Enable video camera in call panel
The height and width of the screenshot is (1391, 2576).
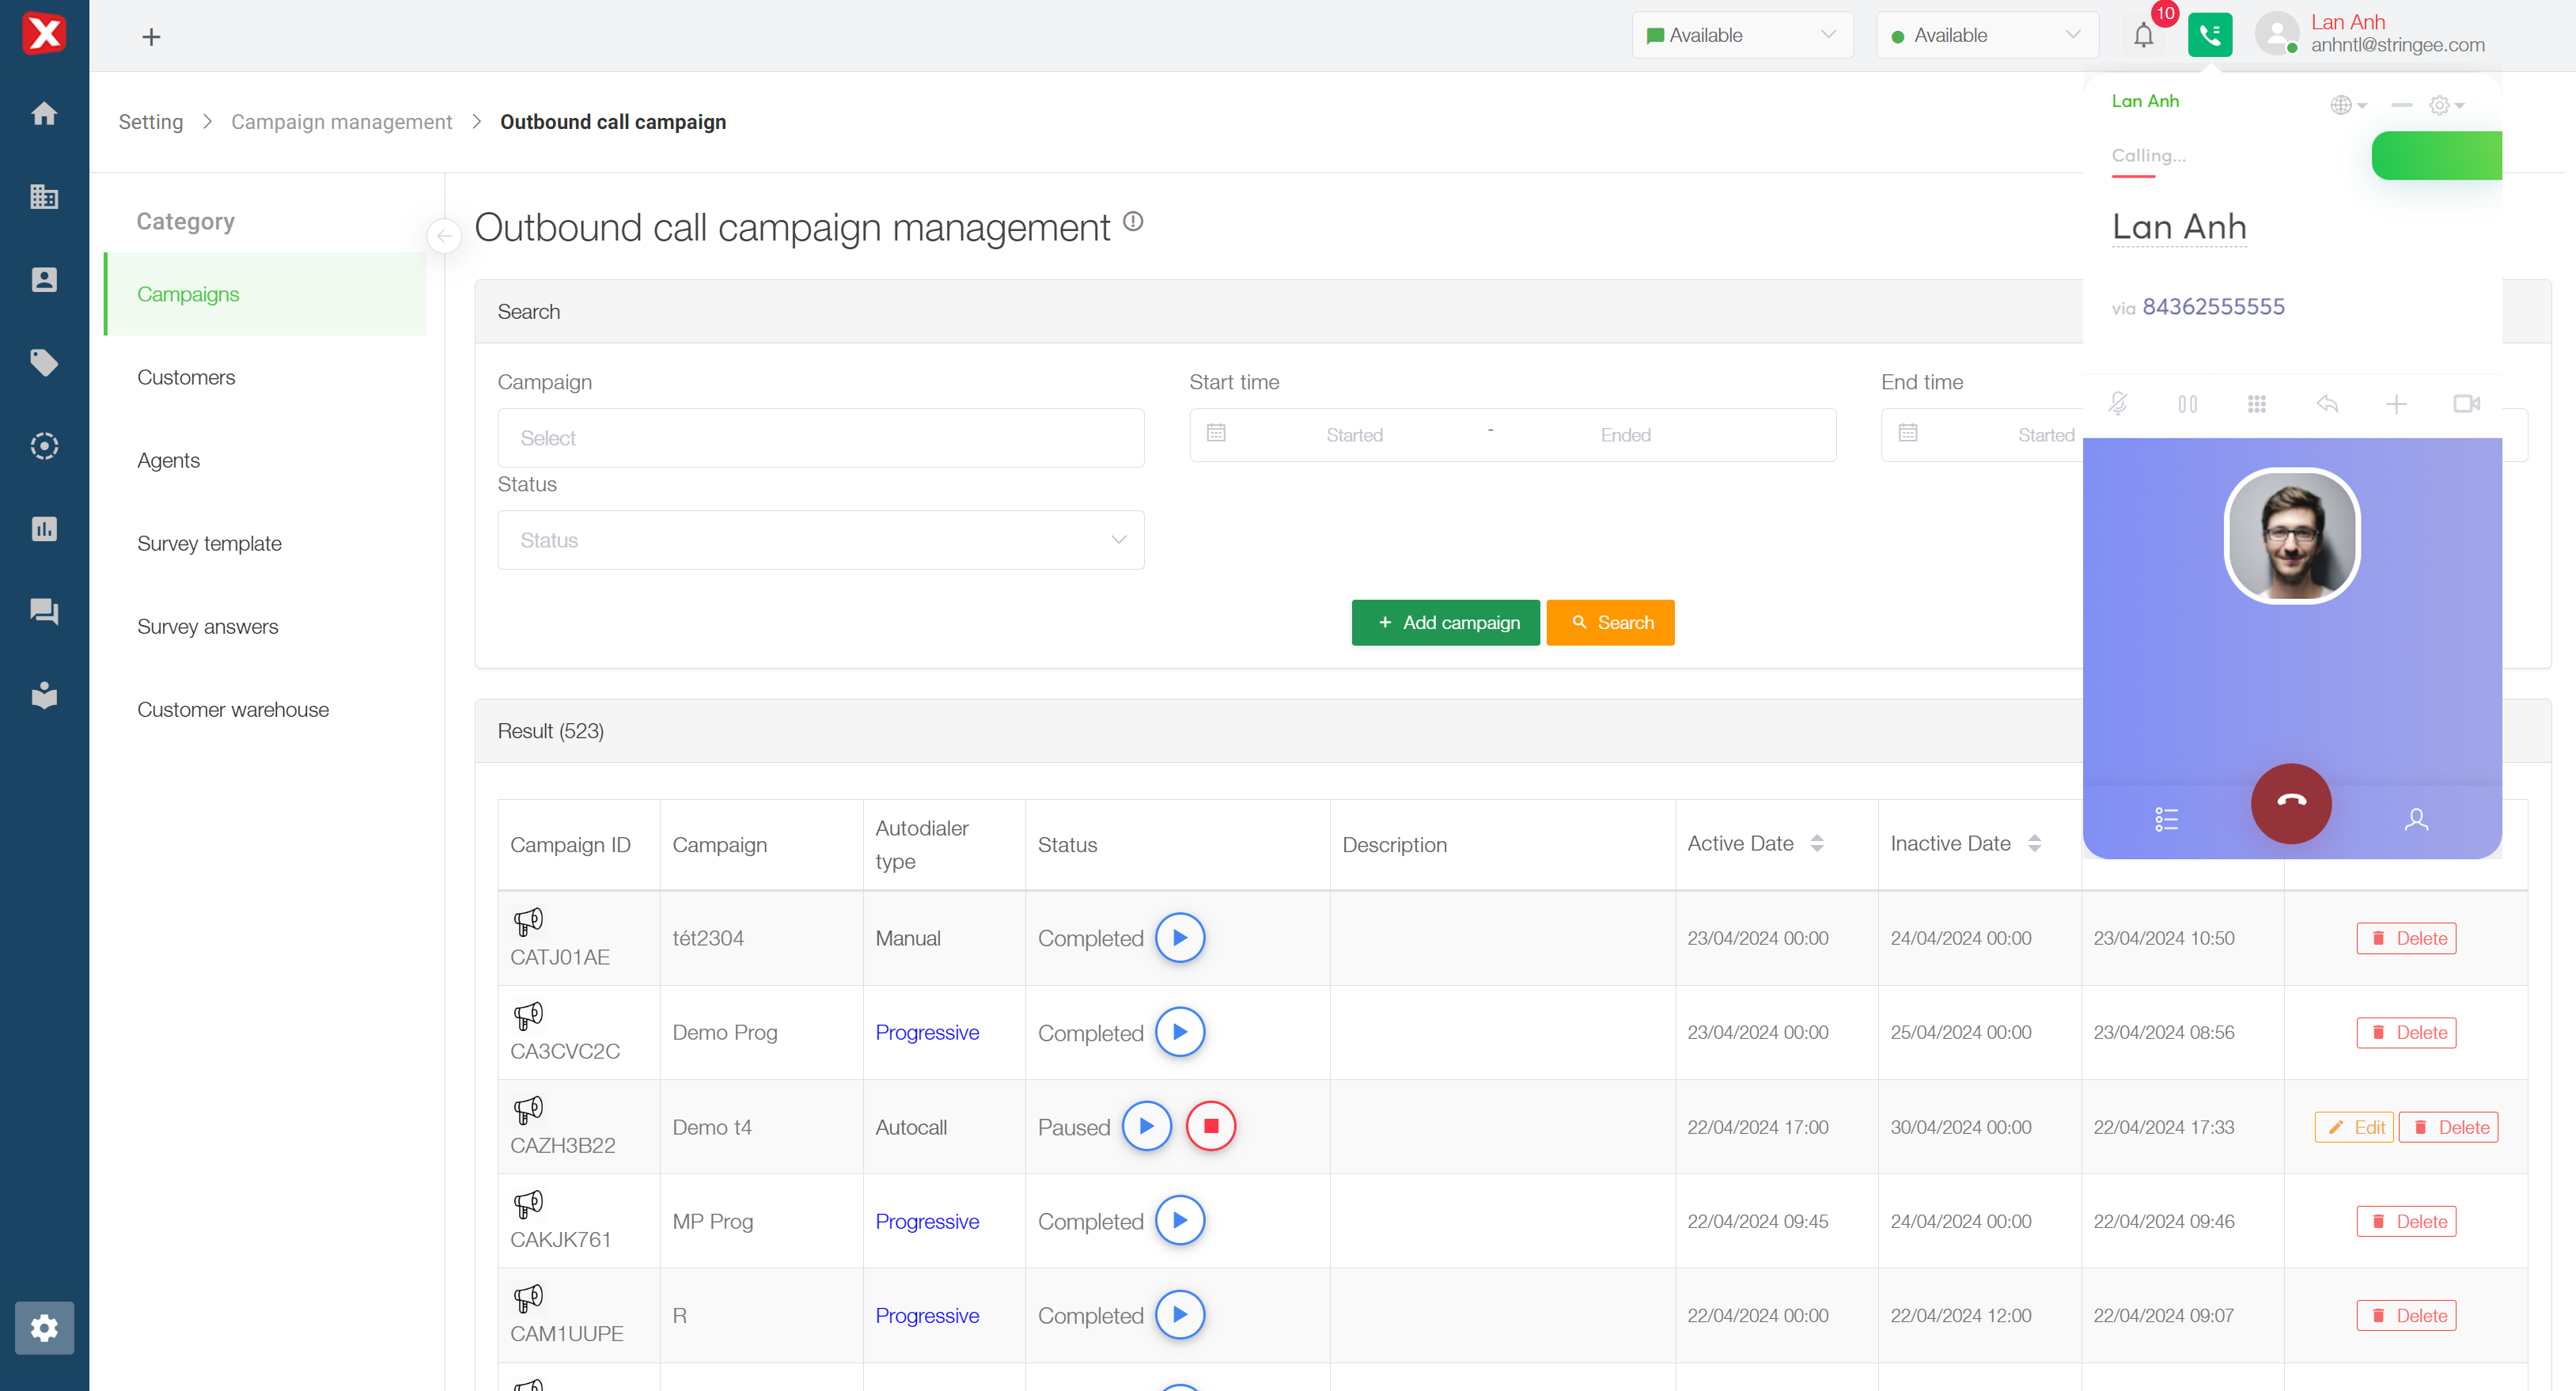coord(2466,404)
